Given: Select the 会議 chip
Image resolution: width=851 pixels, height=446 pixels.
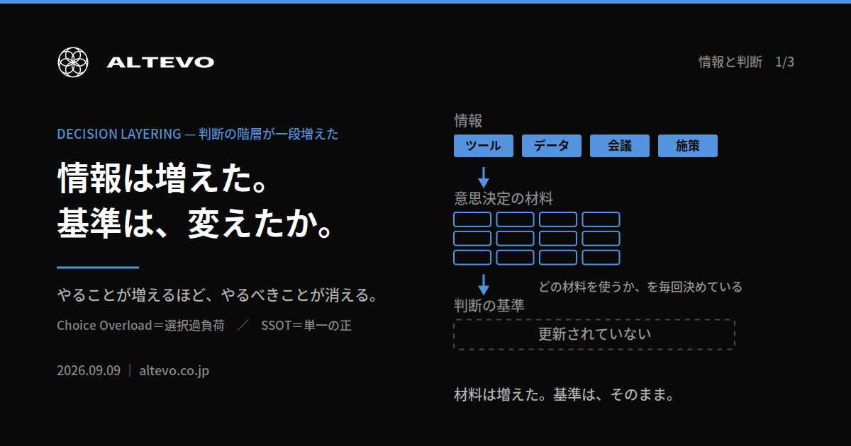Looking at the screenshot, I should click(x=620, y=146).
